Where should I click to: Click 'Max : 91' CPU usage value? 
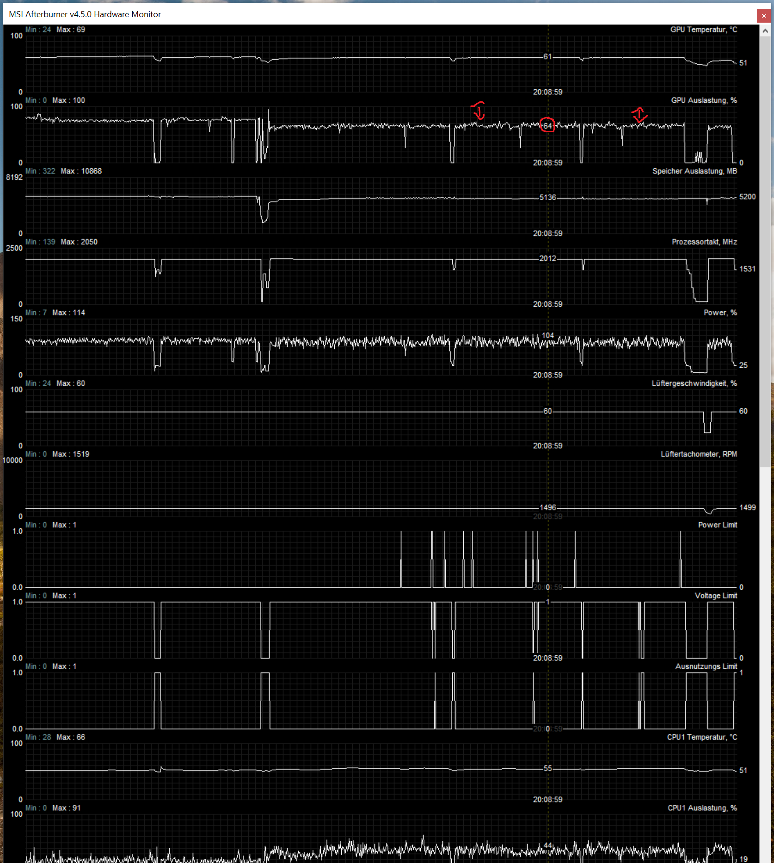[x=67, y=808]
